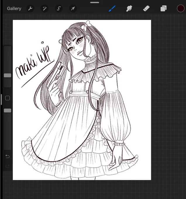This screenshot has height=199, width=186.
Task: Tap the square modify button in sidebar
Action: click(8, 98)
